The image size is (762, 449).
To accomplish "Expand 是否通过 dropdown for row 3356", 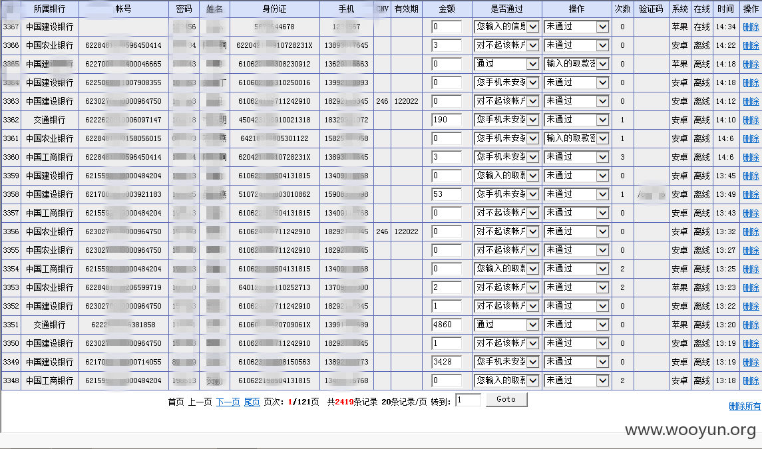I will 506,231.
